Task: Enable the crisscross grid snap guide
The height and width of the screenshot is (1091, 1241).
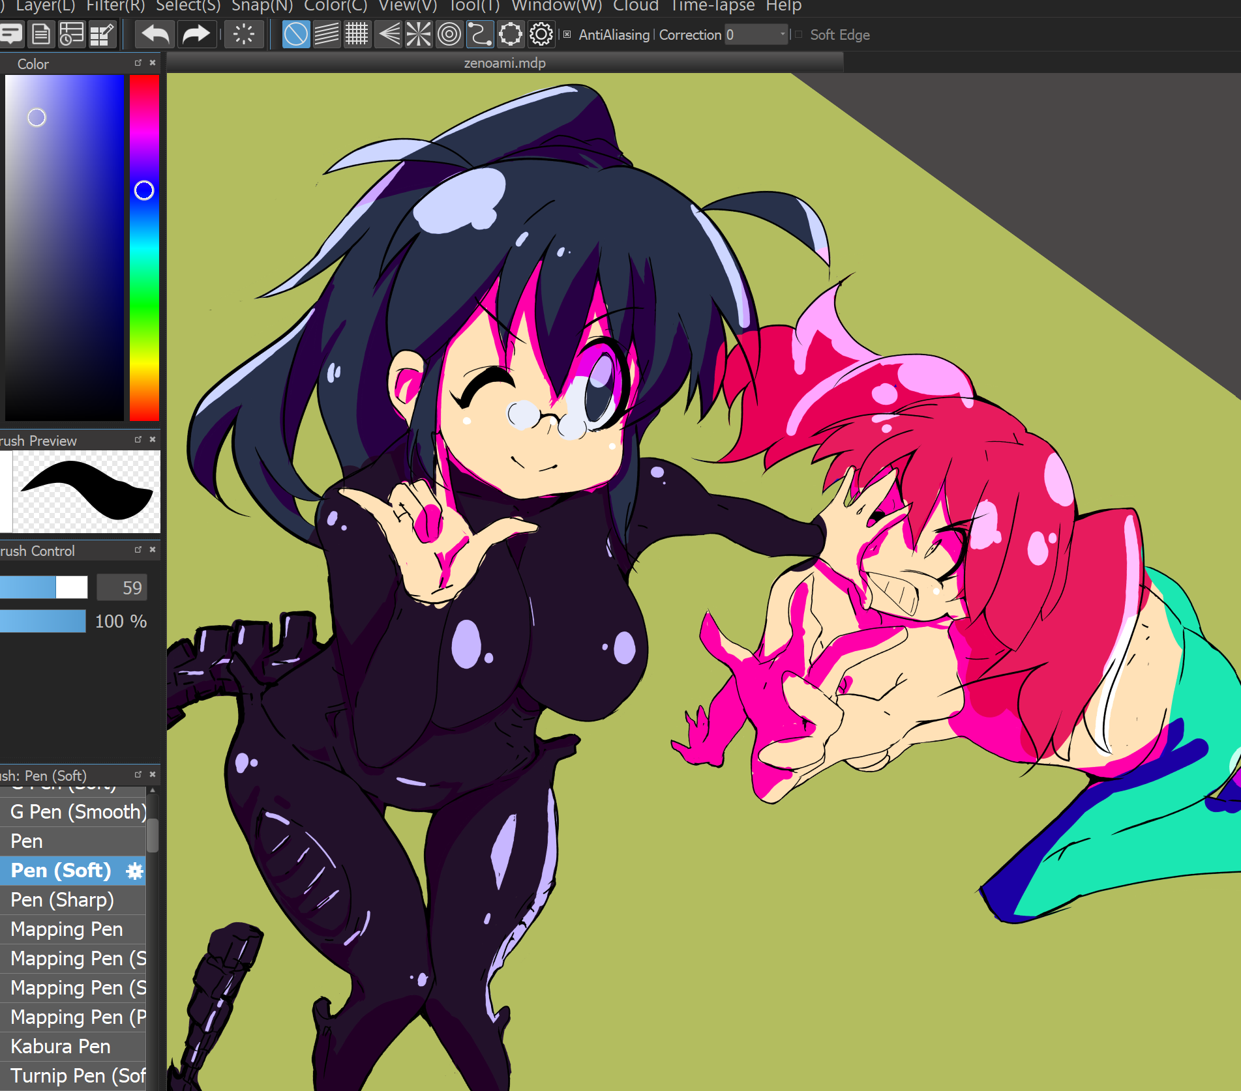Action: (x=357, y=34)
